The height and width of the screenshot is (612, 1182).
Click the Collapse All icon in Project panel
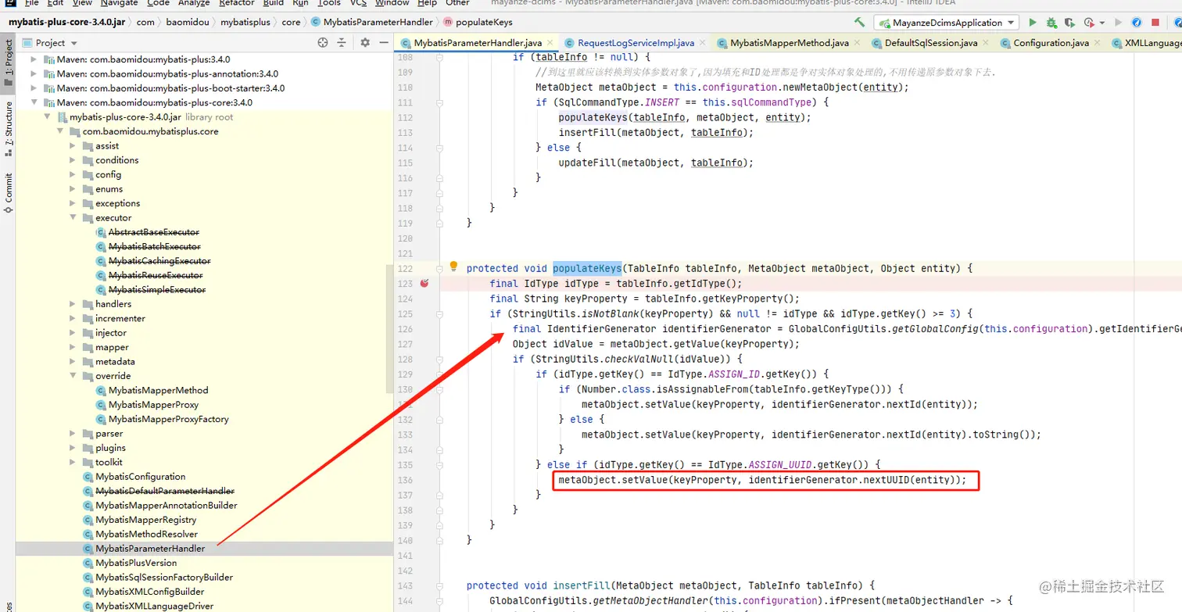click(x=343, y=43)
